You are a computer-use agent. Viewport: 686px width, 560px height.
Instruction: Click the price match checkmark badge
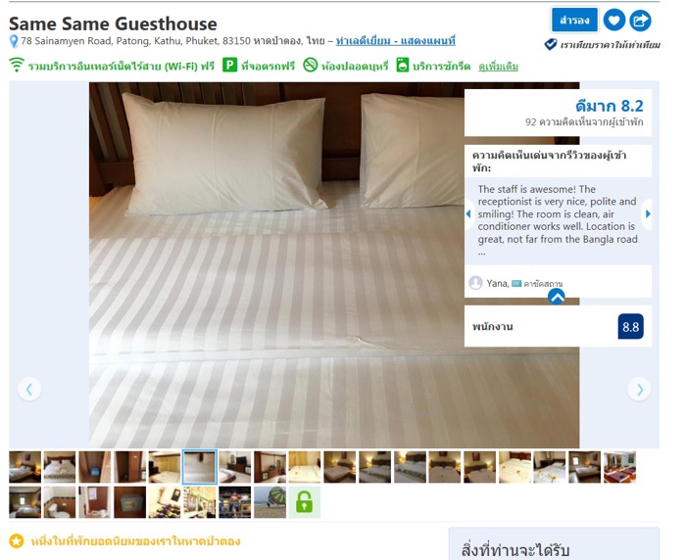tap(551, 44)
